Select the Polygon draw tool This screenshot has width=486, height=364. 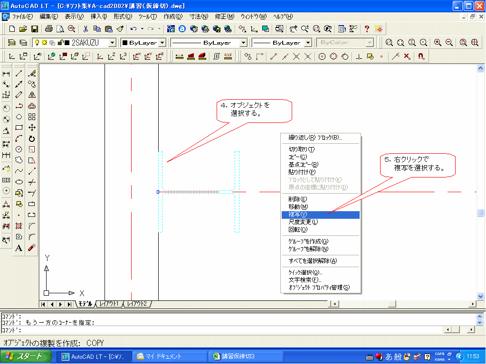(19, 117)
